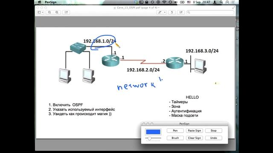This screenshot has width=273, height=153.
Task: Open the blue color swatch in PenSign
Action: (x=153, y=132)
